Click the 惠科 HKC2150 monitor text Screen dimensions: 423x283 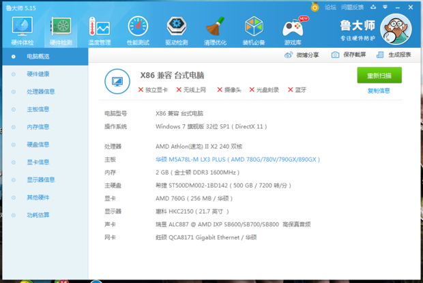pyautogui.click(x=192, y=211)
